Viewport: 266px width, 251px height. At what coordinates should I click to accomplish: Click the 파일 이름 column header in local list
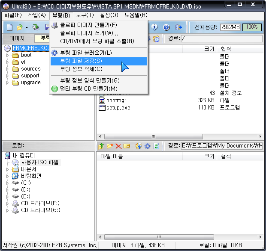pos(140,156)
